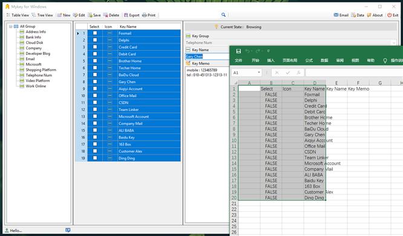
Task: Check the Select box for Gary Chen
Action: pyautogui.click(x=95, y=81)
